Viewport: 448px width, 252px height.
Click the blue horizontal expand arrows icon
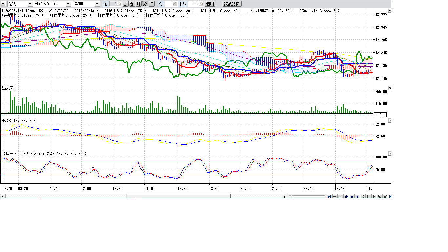pos(346,197)
